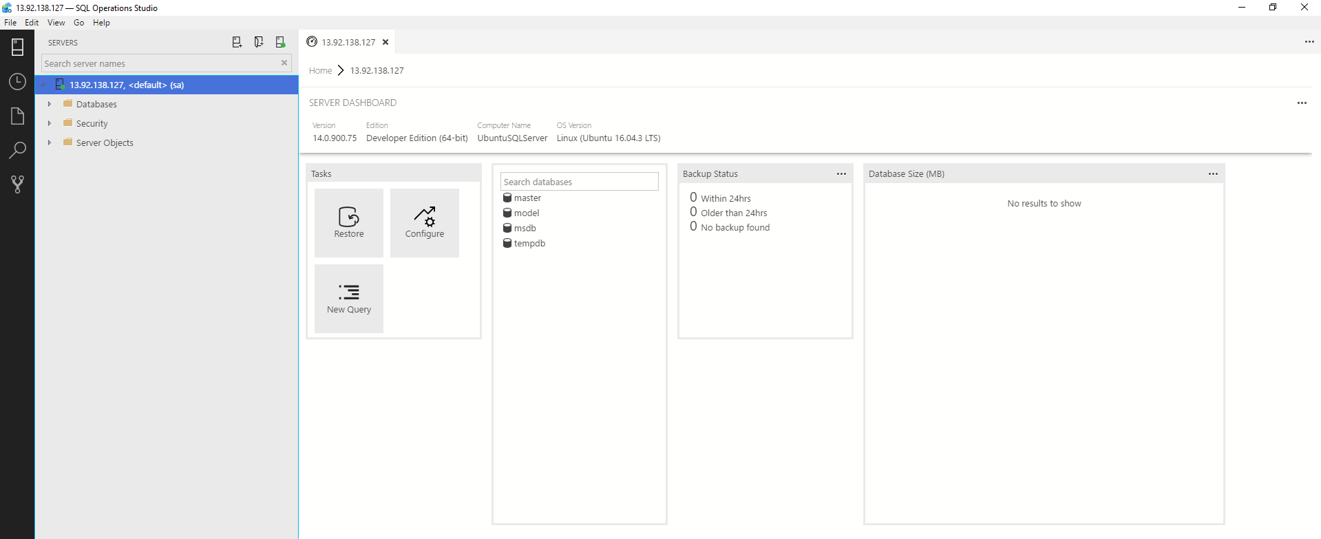Click the Database Size (MB) widget title
Viewport: 1321px width, 539px height.
[x=906, y=173]
